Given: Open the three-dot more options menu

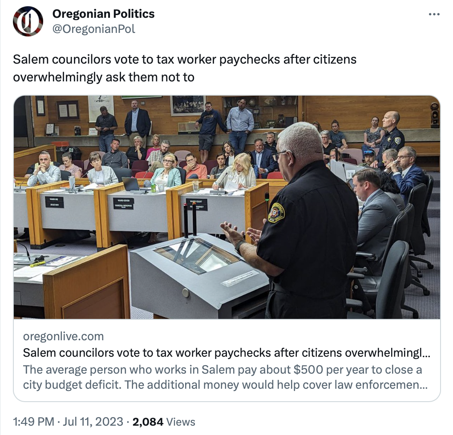Looking at the screenshot, I should tap(434, 14).
